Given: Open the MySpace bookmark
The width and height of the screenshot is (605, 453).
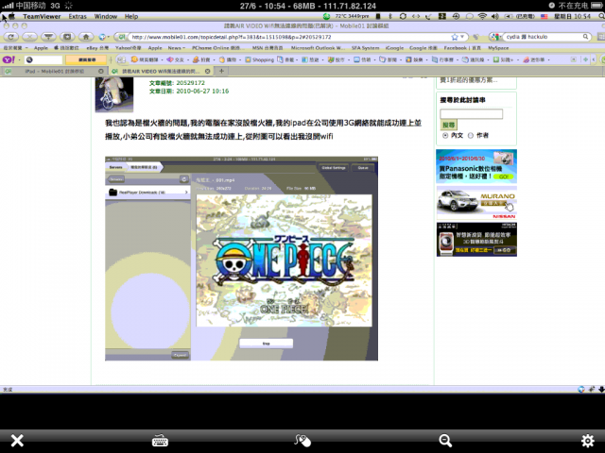Looking at the screenshot, I should (498, 48).
